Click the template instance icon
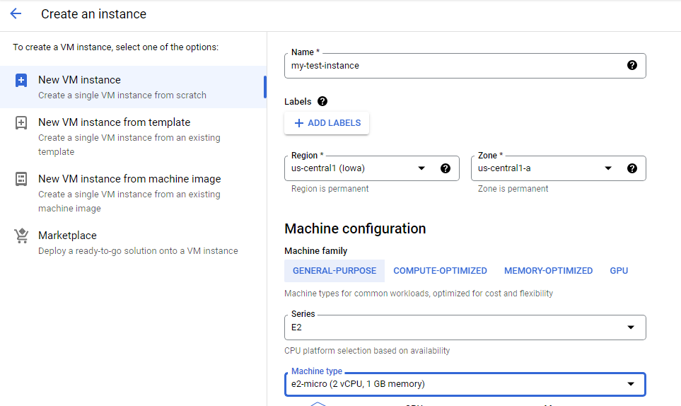Image resolution: width=681 pixels, height=406 pixels. [x=21, y=123]
